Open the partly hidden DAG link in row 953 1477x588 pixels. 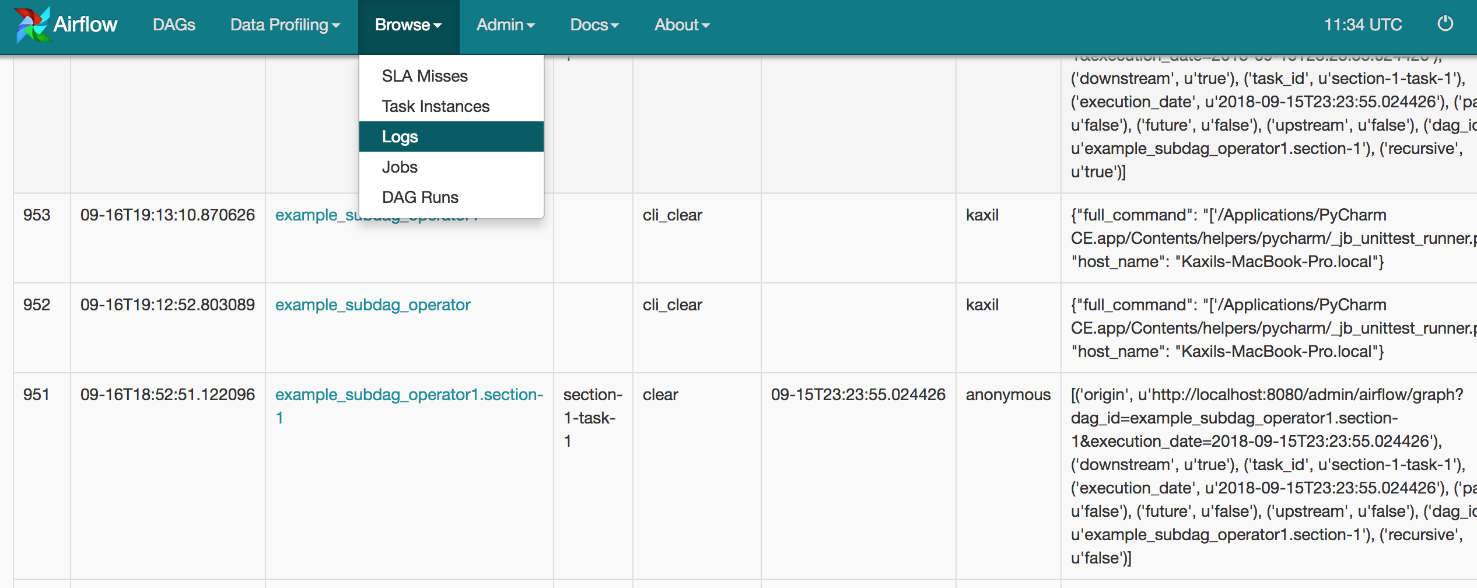coord(316,215)
